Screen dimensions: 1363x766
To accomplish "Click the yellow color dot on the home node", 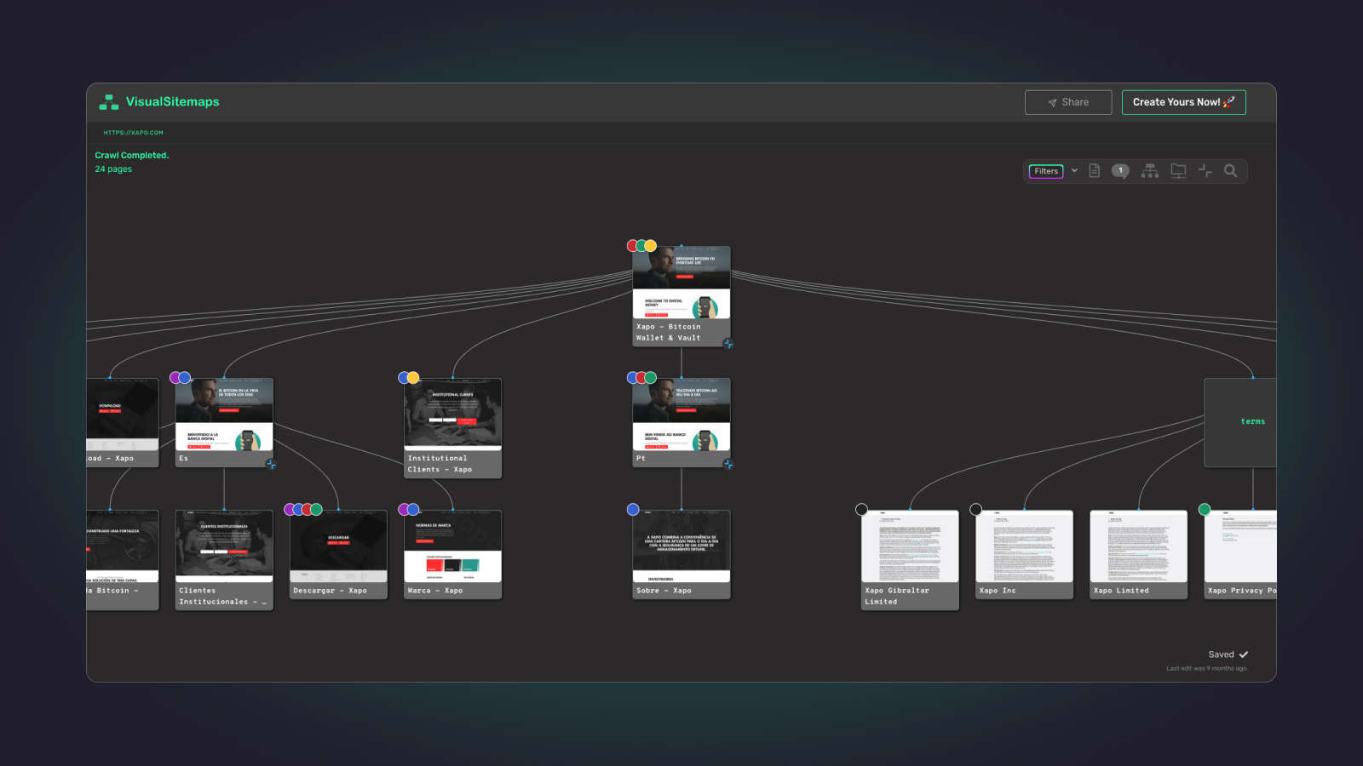I will click(650, 244).
